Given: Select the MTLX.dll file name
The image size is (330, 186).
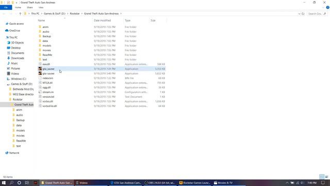Looking at the screenshot, I should 47,83.
